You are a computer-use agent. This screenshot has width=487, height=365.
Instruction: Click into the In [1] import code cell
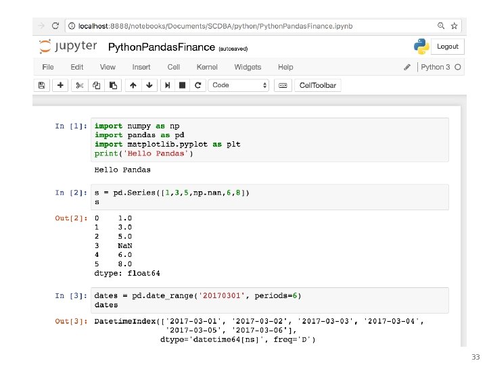[270, 140]
